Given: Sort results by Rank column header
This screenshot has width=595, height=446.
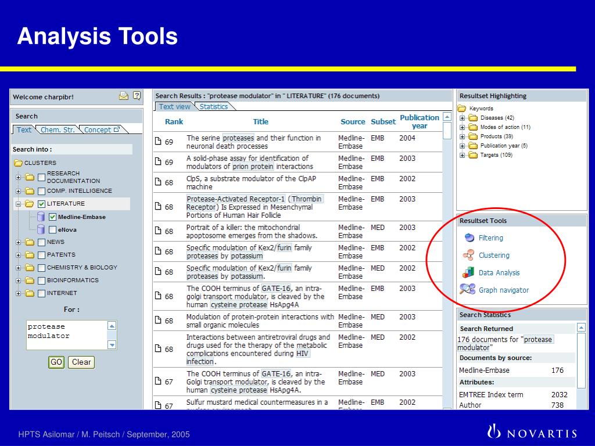Looking at the screenshot, I should coord(174,122).
